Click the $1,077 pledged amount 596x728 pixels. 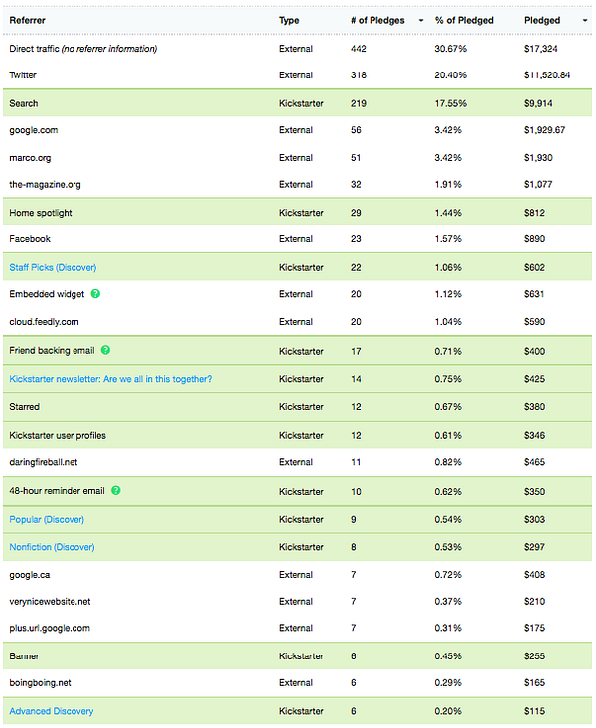(x=538, y=185)
